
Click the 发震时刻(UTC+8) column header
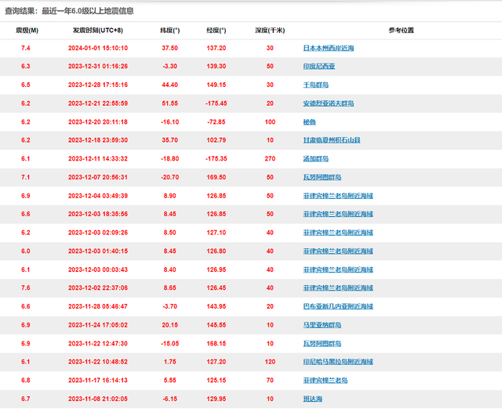[98, 30]
